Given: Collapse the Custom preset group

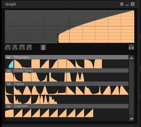Looking at the screenshot, I should (9, 106).
